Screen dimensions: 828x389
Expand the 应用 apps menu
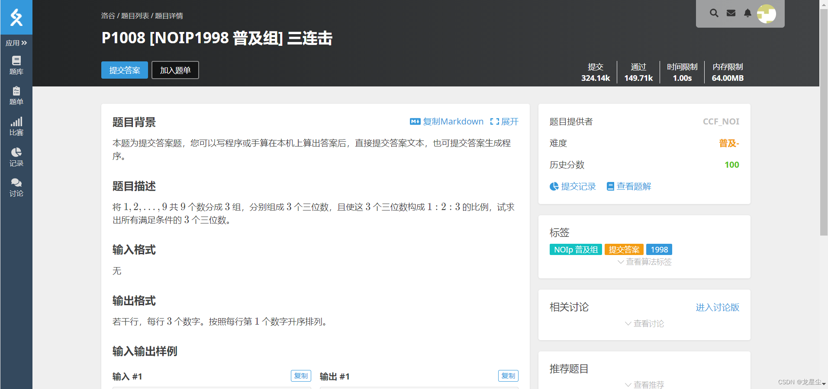point(16,43)
